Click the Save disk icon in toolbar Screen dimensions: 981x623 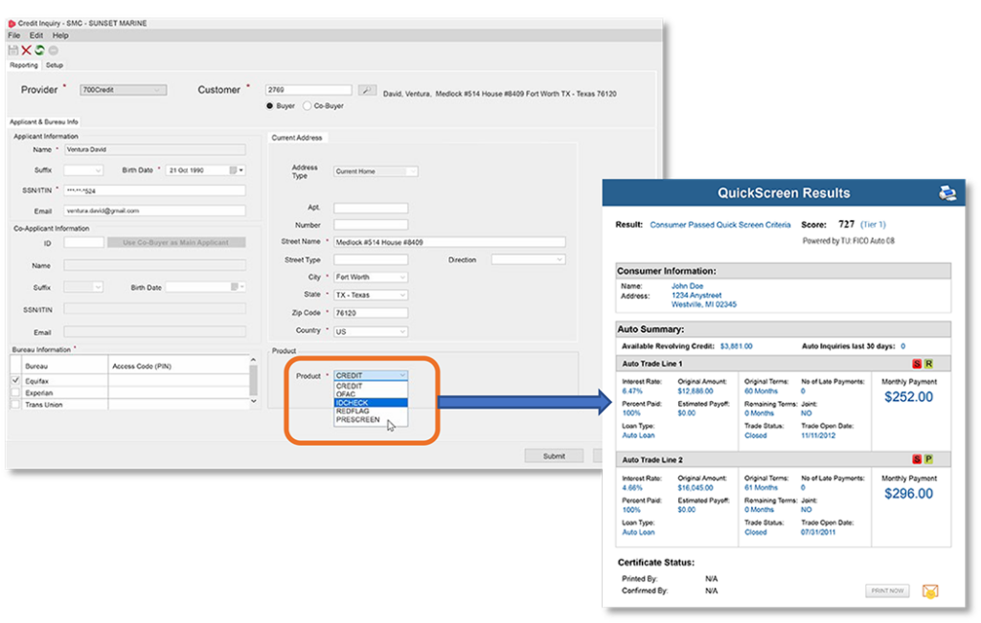(13, 50)
